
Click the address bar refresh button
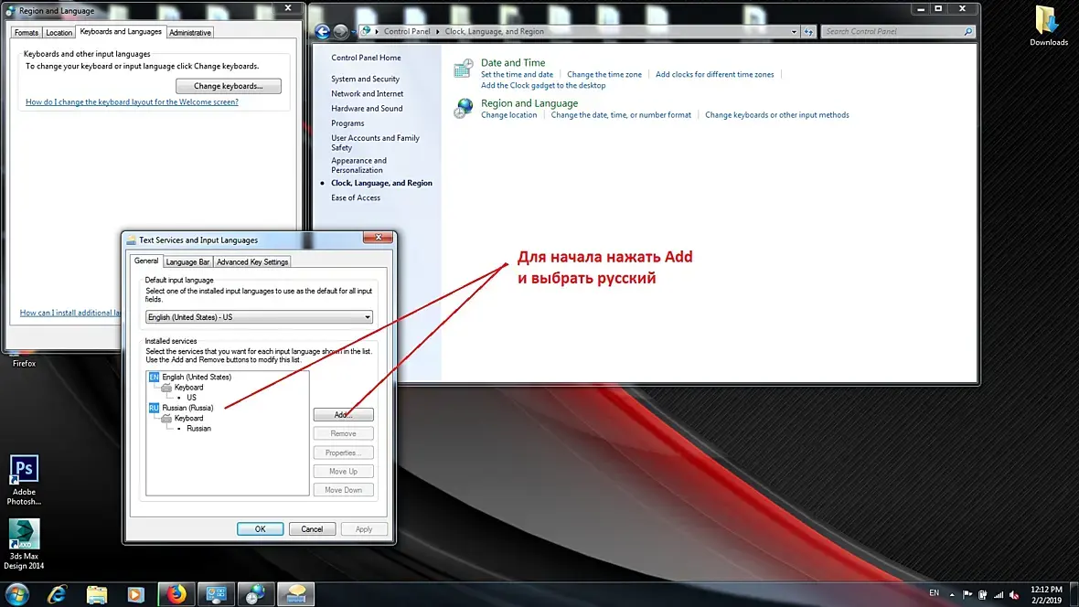[x=808, y=32]
